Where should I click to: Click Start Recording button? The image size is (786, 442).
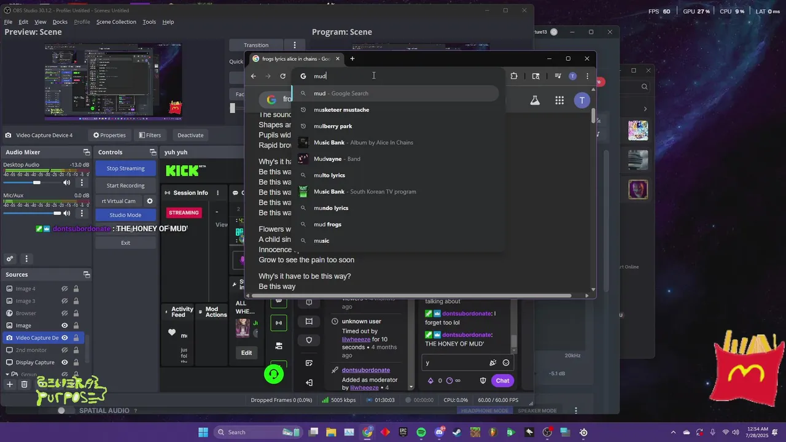(125, 185)
